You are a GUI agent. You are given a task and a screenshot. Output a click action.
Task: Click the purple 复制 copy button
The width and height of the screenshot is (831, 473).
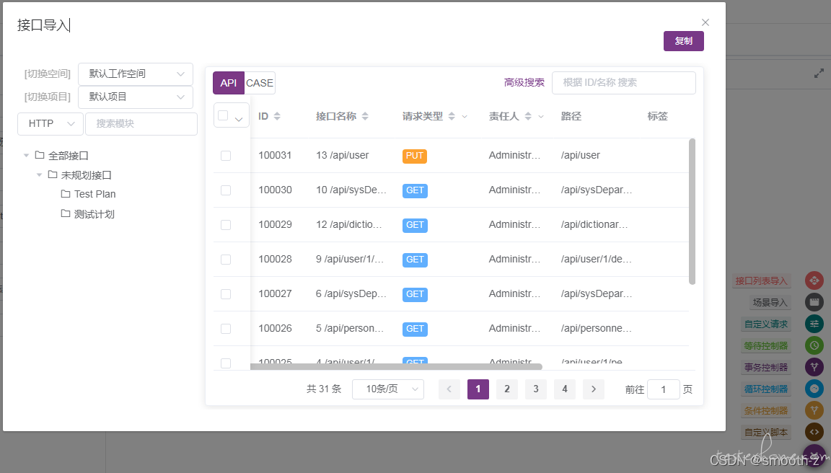[x=683, y=41]
